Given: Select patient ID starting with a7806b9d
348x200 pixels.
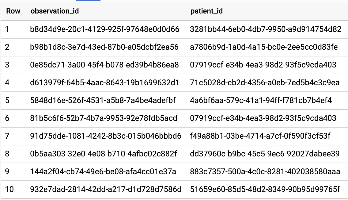Looking at the screenshot, I should click(x=264, y=47).
